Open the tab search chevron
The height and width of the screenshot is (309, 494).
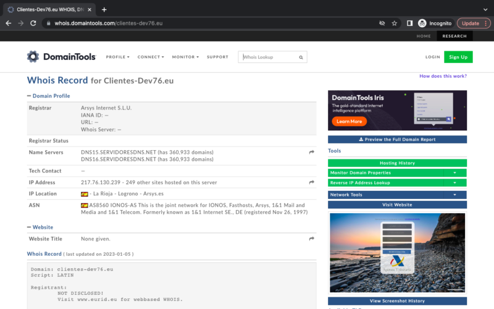(485, 10)
